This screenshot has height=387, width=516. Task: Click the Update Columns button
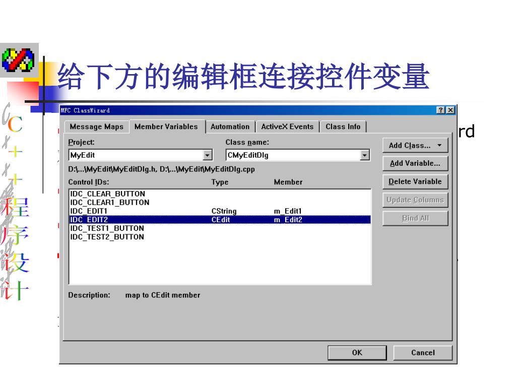coord(415,200)
